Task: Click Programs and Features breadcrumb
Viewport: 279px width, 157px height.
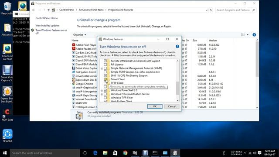Action: click(x=120, y=10)
